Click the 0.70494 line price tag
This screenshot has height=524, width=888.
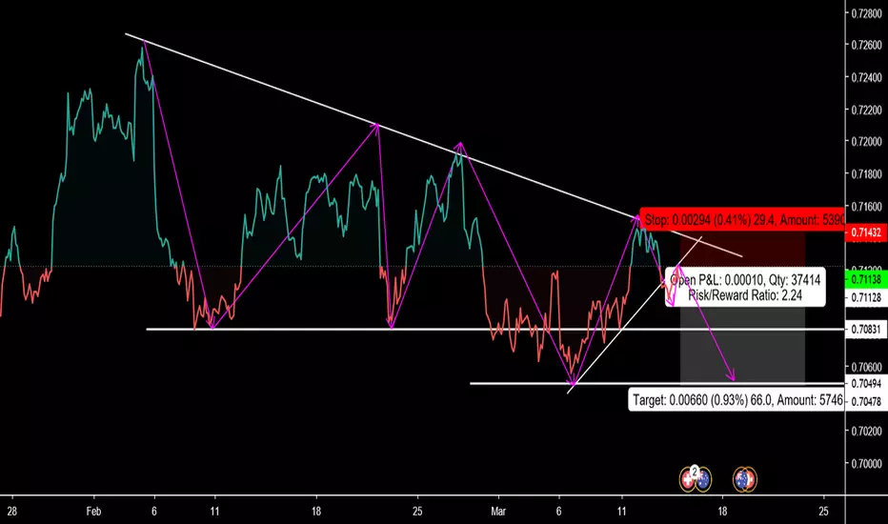tap(866, 384)
